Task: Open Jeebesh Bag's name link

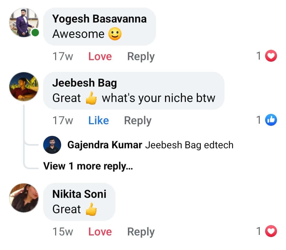Action: [x=84, y=83]
